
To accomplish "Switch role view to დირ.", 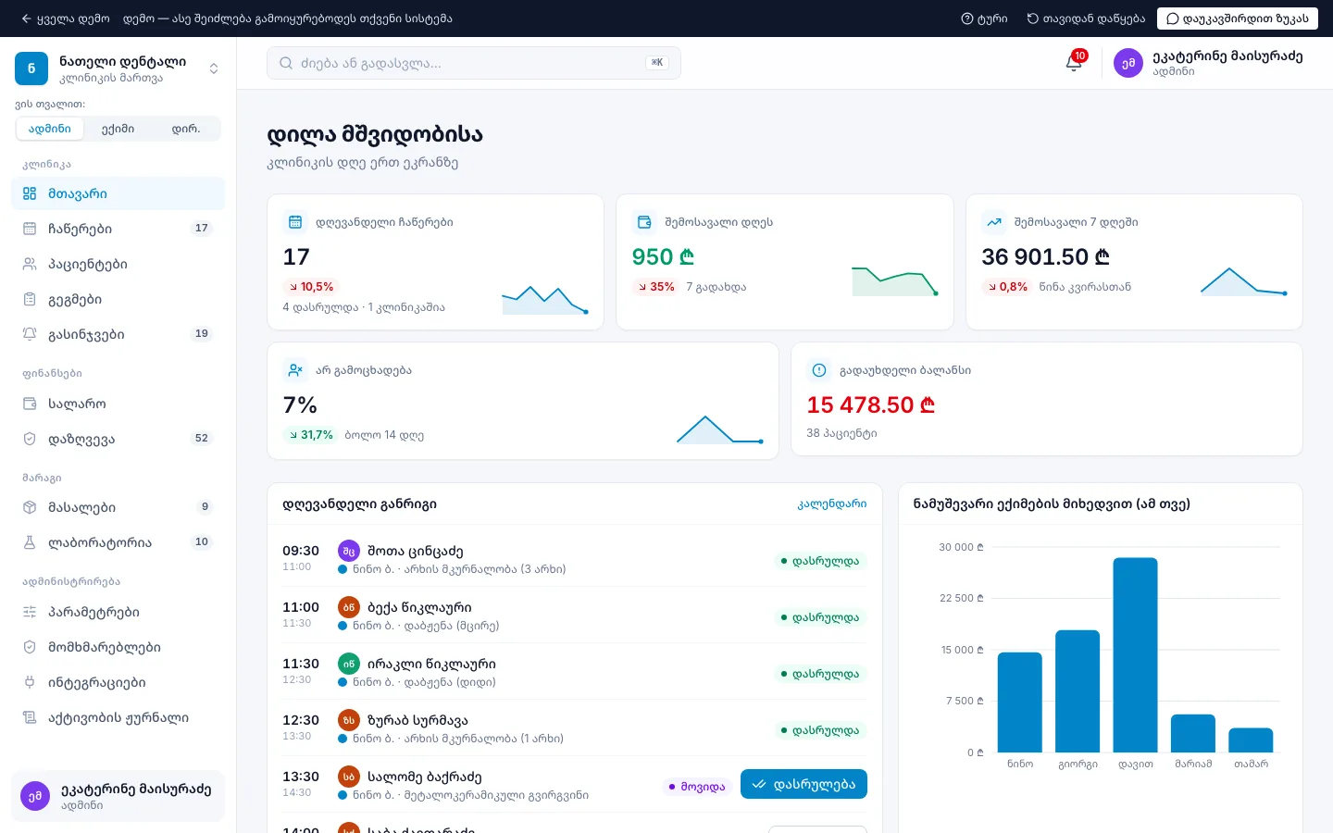I will [x=185, y=129].
